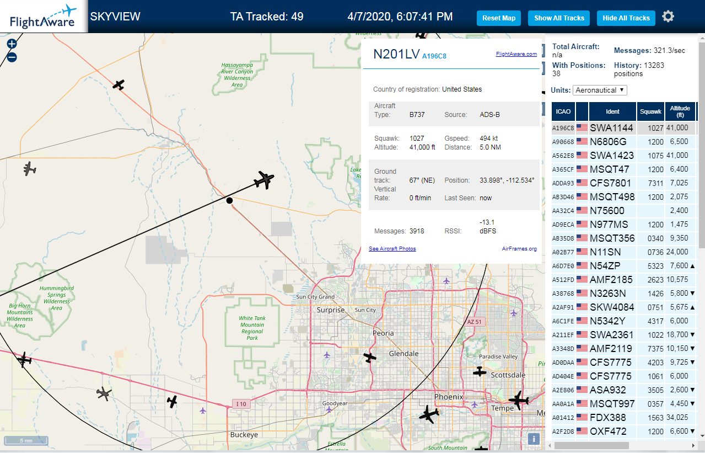Click the airport marker near Sun City

tap(447, 281)
